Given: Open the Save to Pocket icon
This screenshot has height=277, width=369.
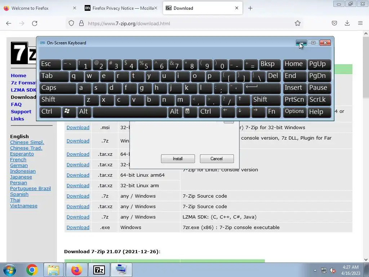Looking at the screenshot, I should click(x=334, y=23).
